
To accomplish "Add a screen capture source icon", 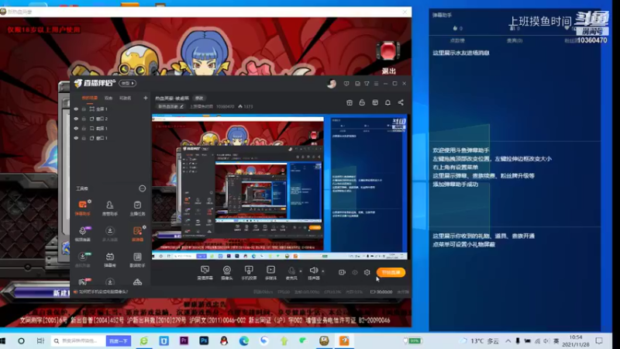I will point(205,273).
